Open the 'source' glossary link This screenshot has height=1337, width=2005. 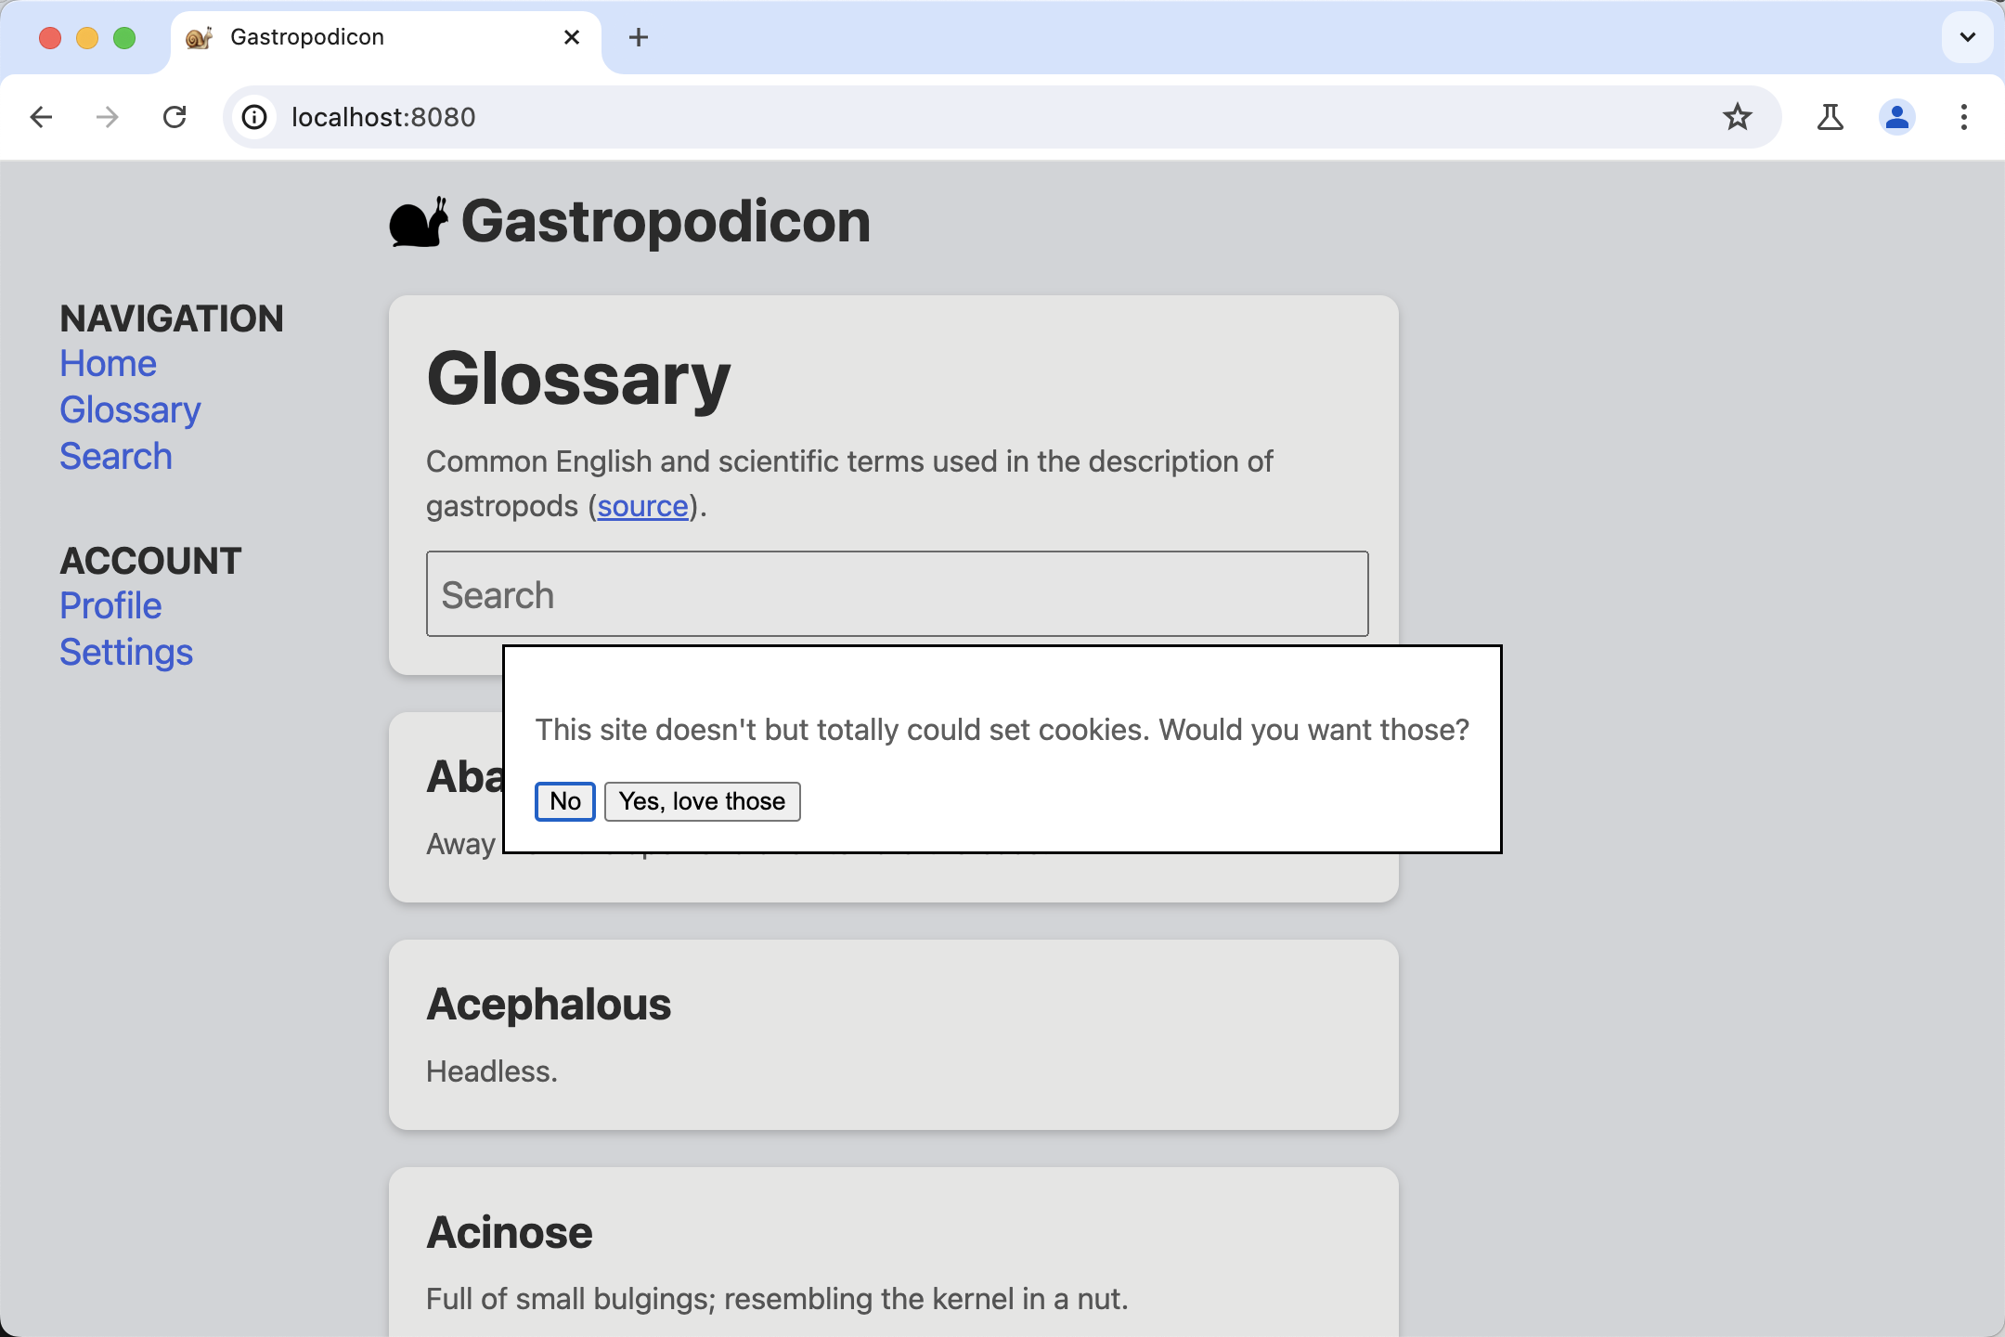641,506
